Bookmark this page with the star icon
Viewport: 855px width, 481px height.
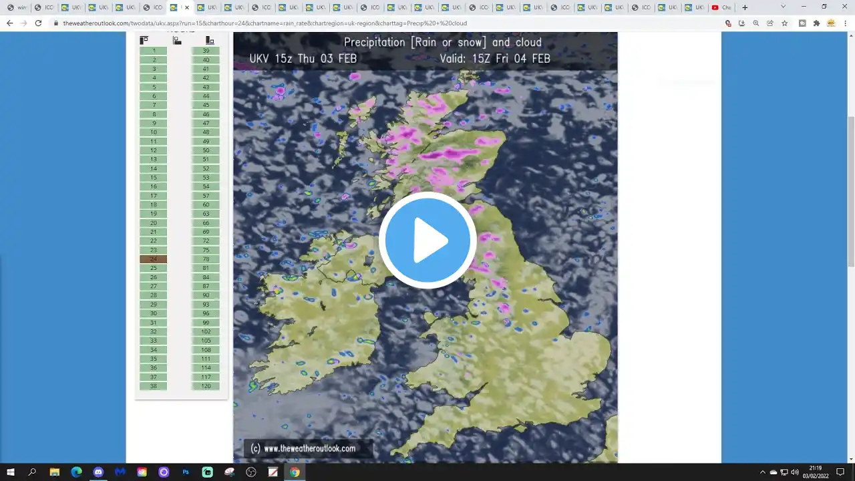tap(785, 23)
